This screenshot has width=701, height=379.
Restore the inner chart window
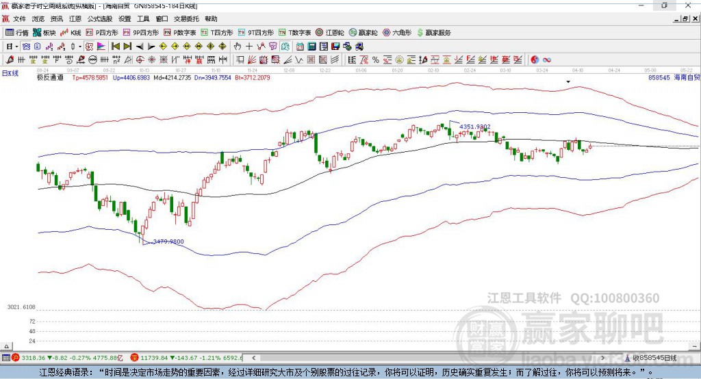coord(685,18)
